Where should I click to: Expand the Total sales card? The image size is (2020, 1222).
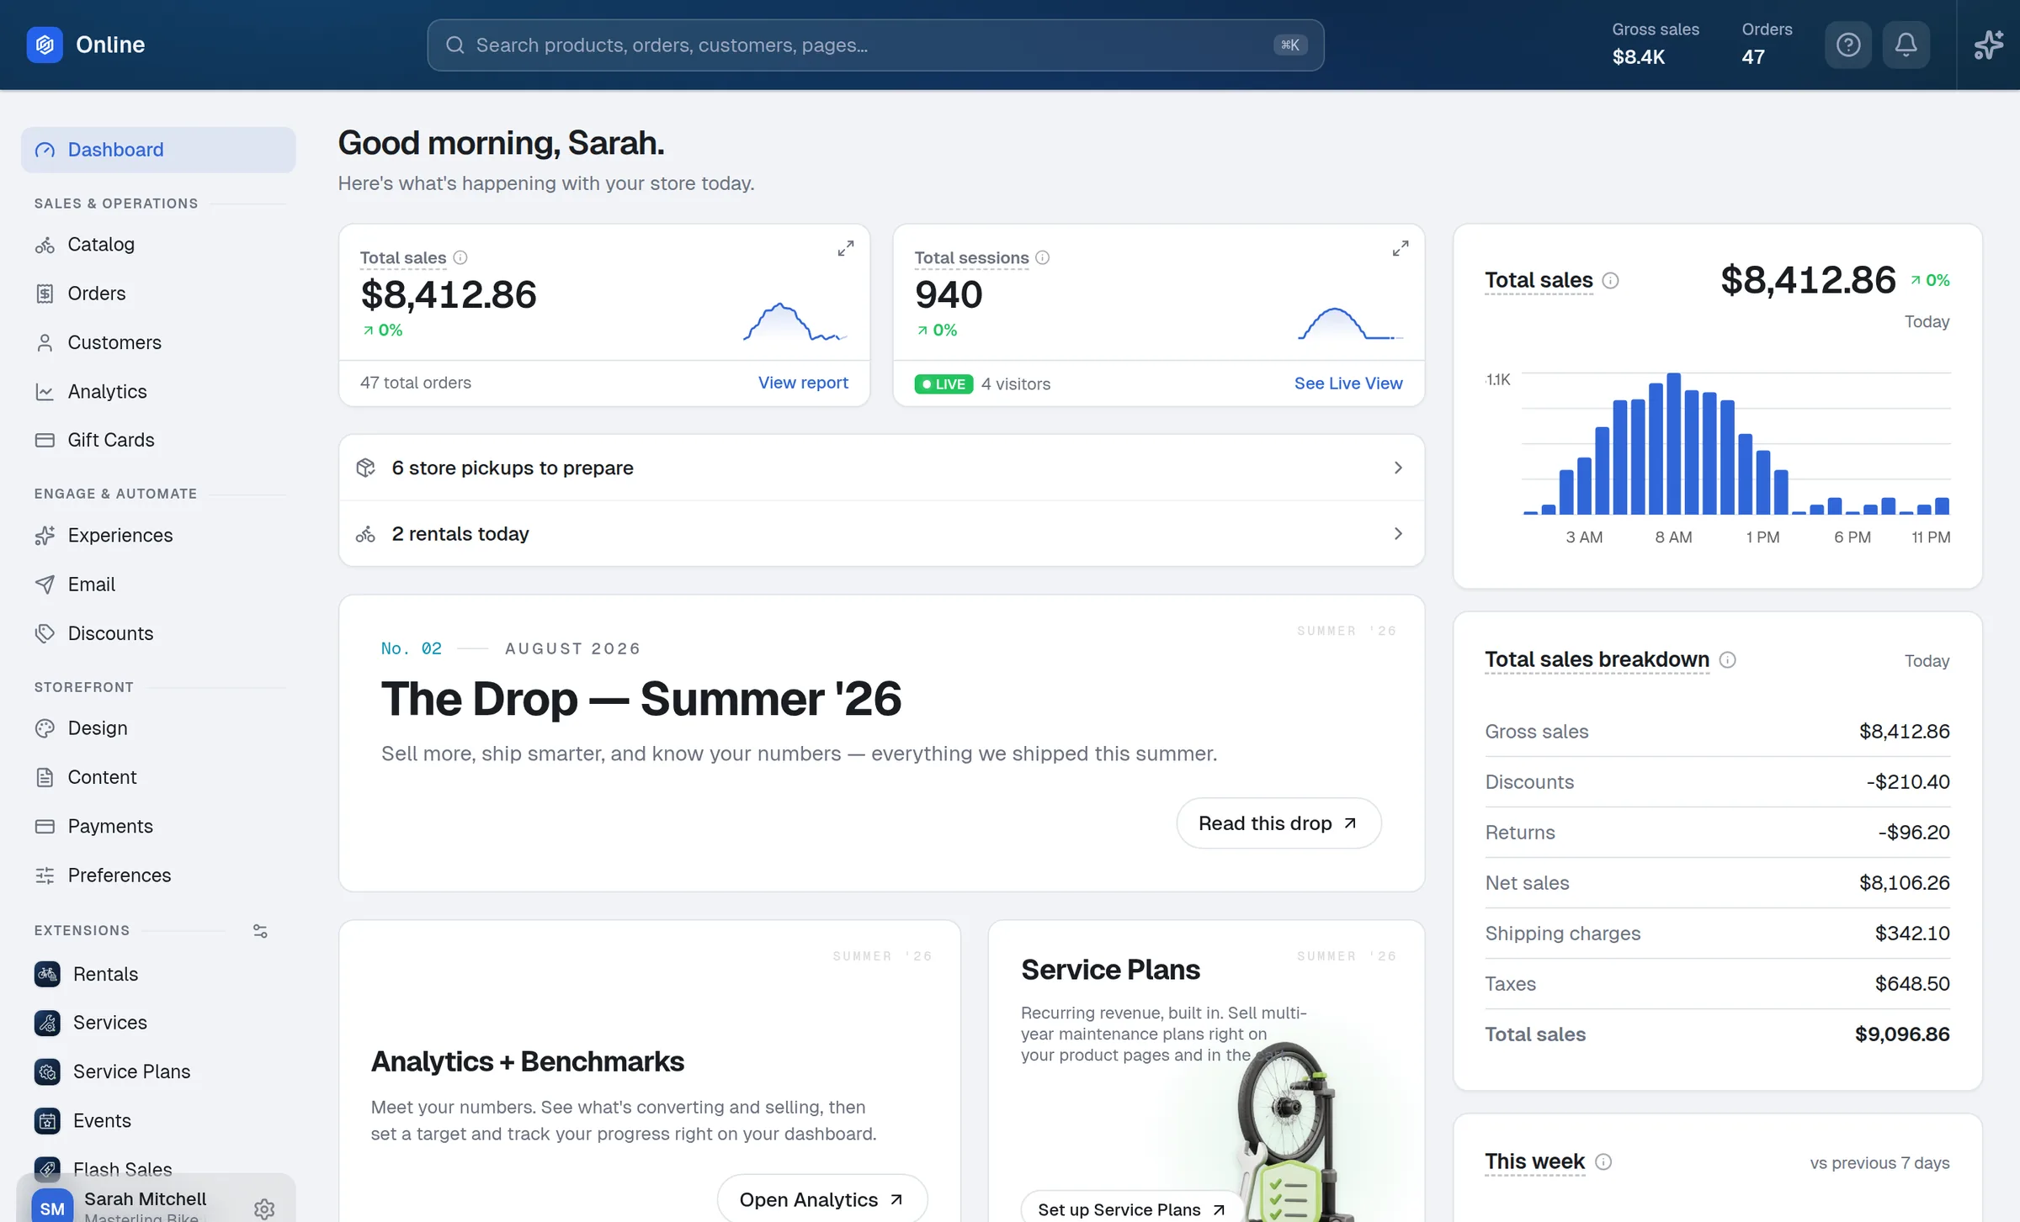(x=846, y=248)
